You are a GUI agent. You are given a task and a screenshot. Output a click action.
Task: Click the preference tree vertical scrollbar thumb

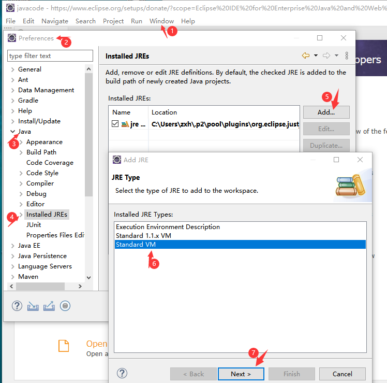(88, 135)
